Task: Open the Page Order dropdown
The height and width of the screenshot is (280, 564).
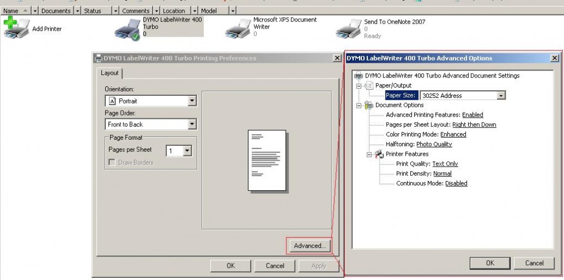Action: click(192, 124)
